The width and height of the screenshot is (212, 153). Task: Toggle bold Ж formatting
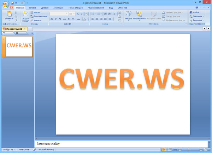pos(52,19)
